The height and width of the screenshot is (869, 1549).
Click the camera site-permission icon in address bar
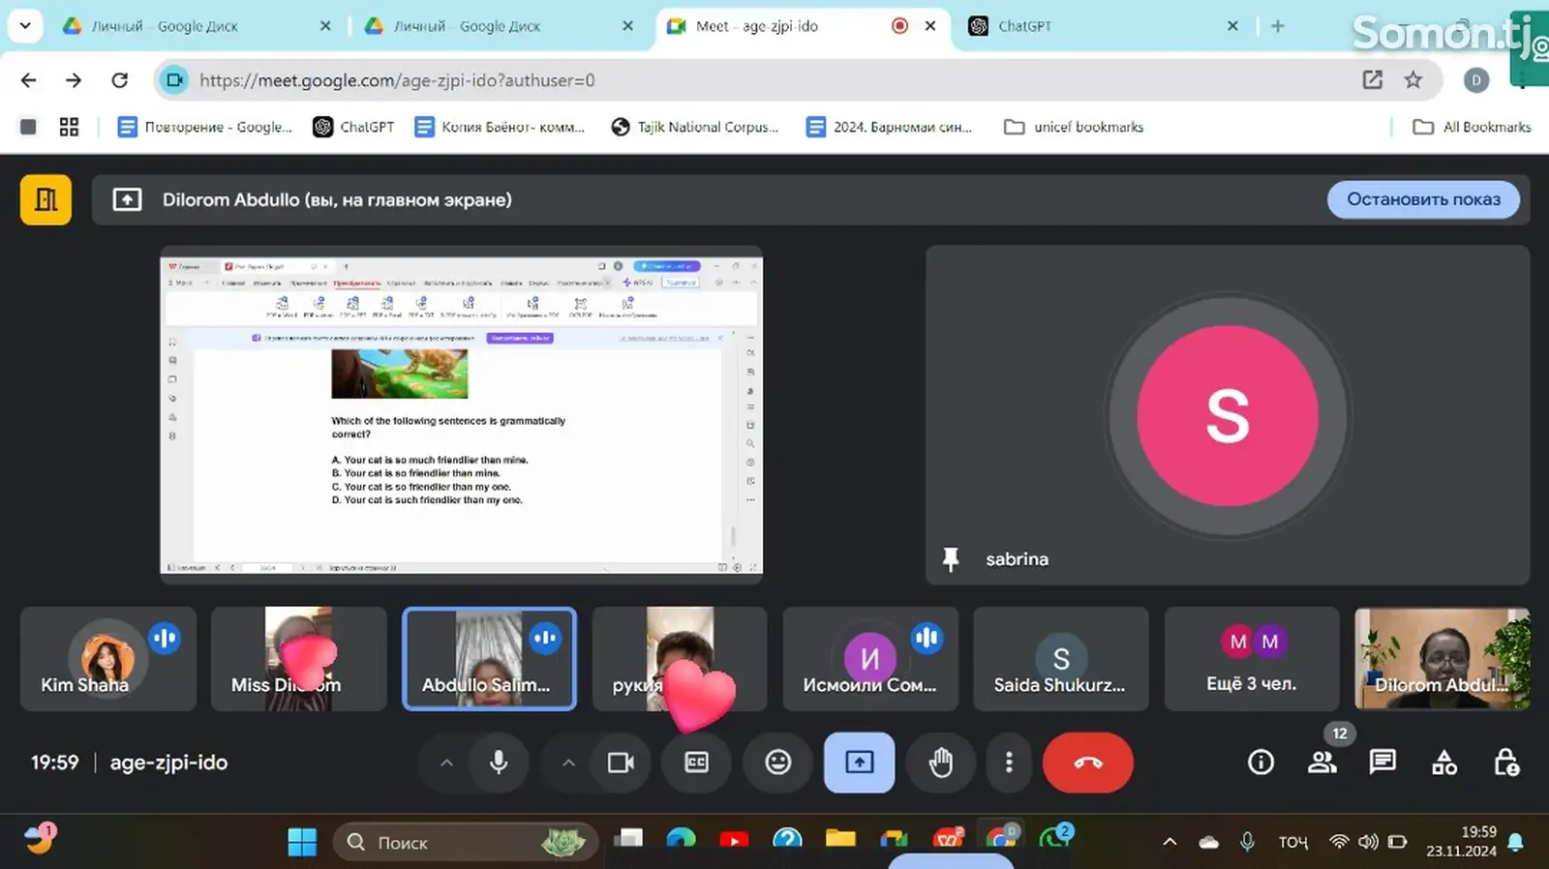[x=174, y=80]
